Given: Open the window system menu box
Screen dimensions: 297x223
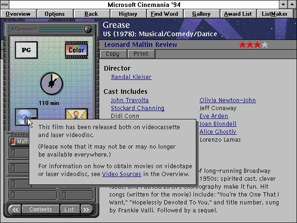Looking at the screenshot, I should (x=5, y=4).
